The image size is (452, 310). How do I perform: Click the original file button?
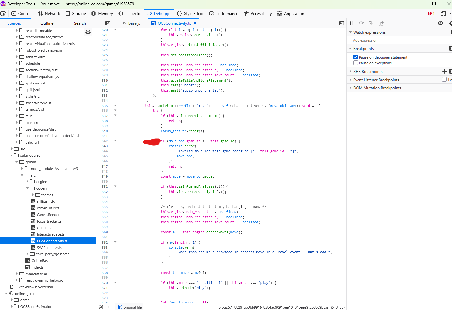(130, 307)
